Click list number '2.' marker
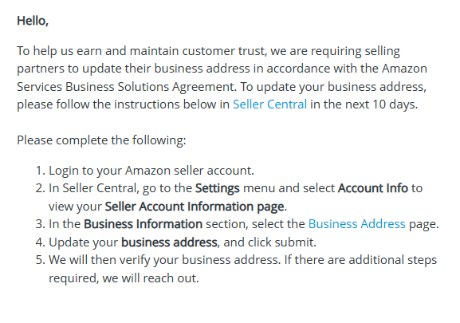The height and width of the screenshot is (323, 460). tap(41, 188)
